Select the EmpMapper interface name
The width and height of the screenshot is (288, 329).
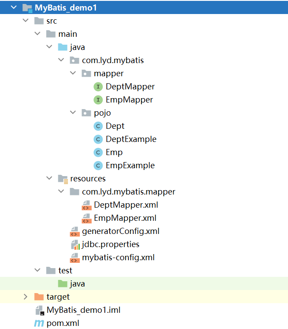coord(129,100)
